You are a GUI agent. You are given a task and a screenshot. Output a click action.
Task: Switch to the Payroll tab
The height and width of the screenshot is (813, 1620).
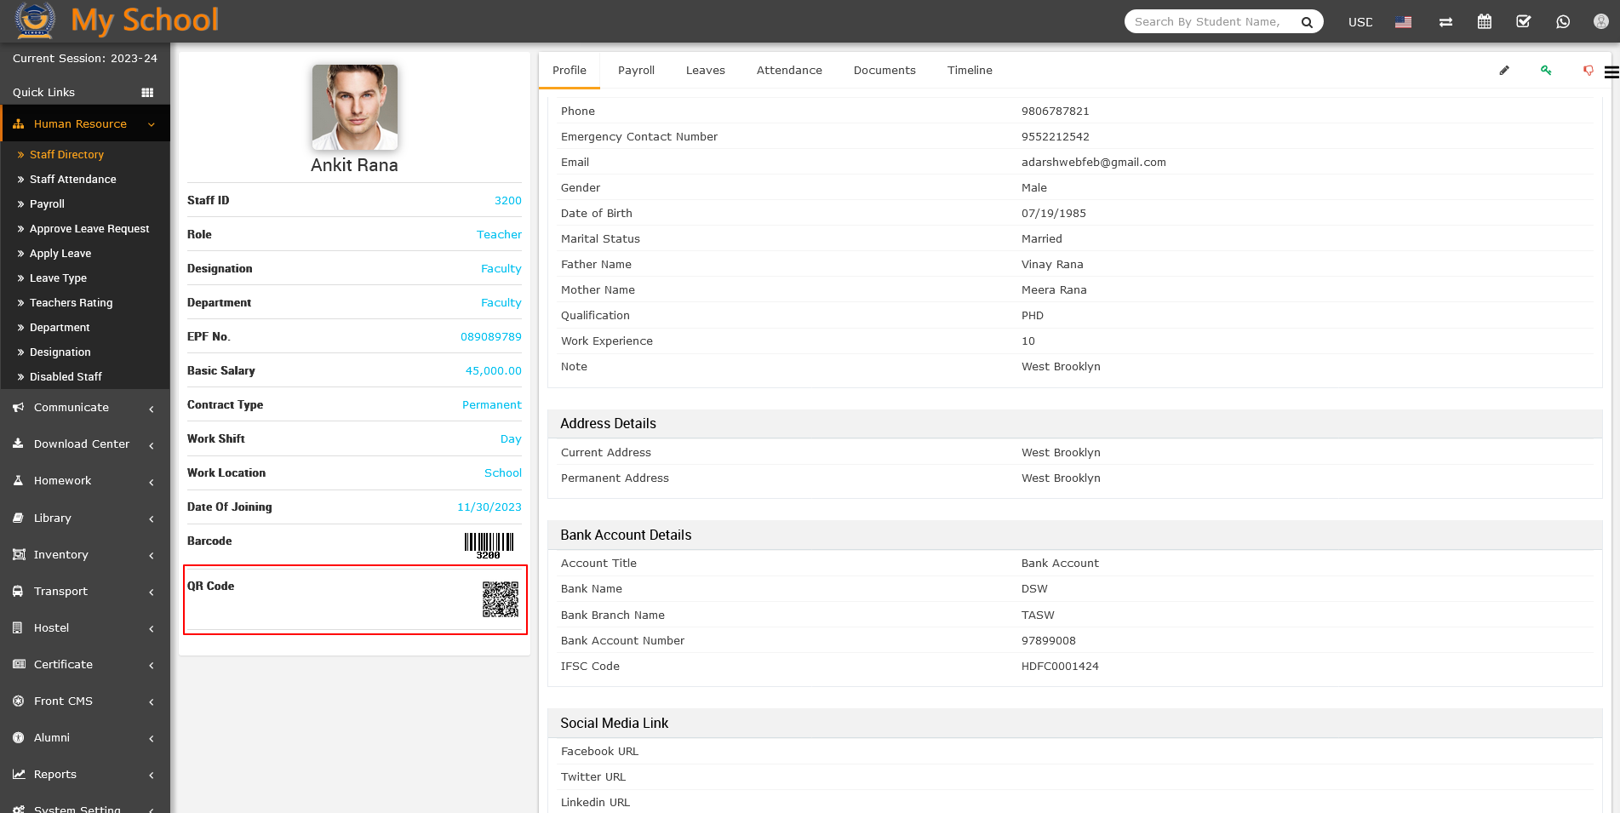[636, 71]
